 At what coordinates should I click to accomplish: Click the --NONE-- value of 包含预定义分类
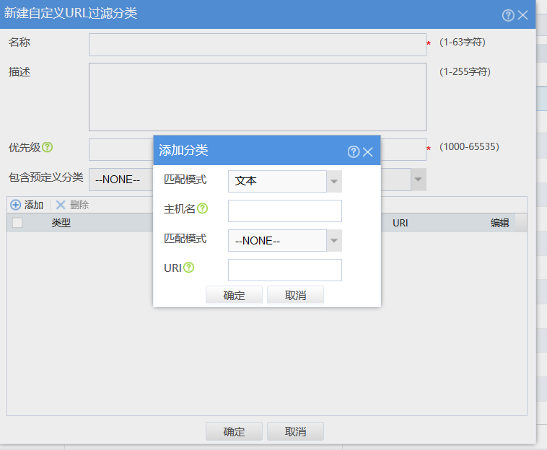point(118,180)
